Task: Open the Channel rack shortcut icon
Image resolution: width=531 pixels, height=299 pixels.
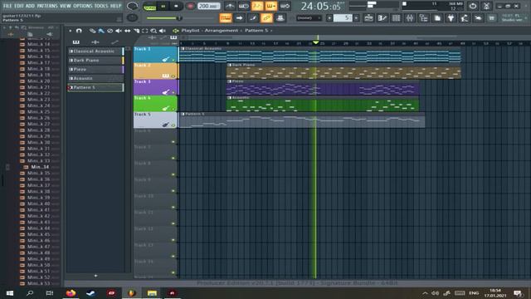Action: (396, 18)
